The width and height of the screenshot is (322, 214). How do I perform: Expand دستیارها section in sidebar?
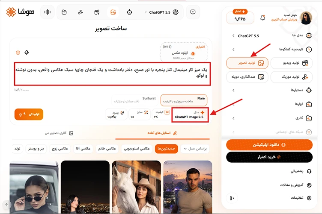click(271, 90)
